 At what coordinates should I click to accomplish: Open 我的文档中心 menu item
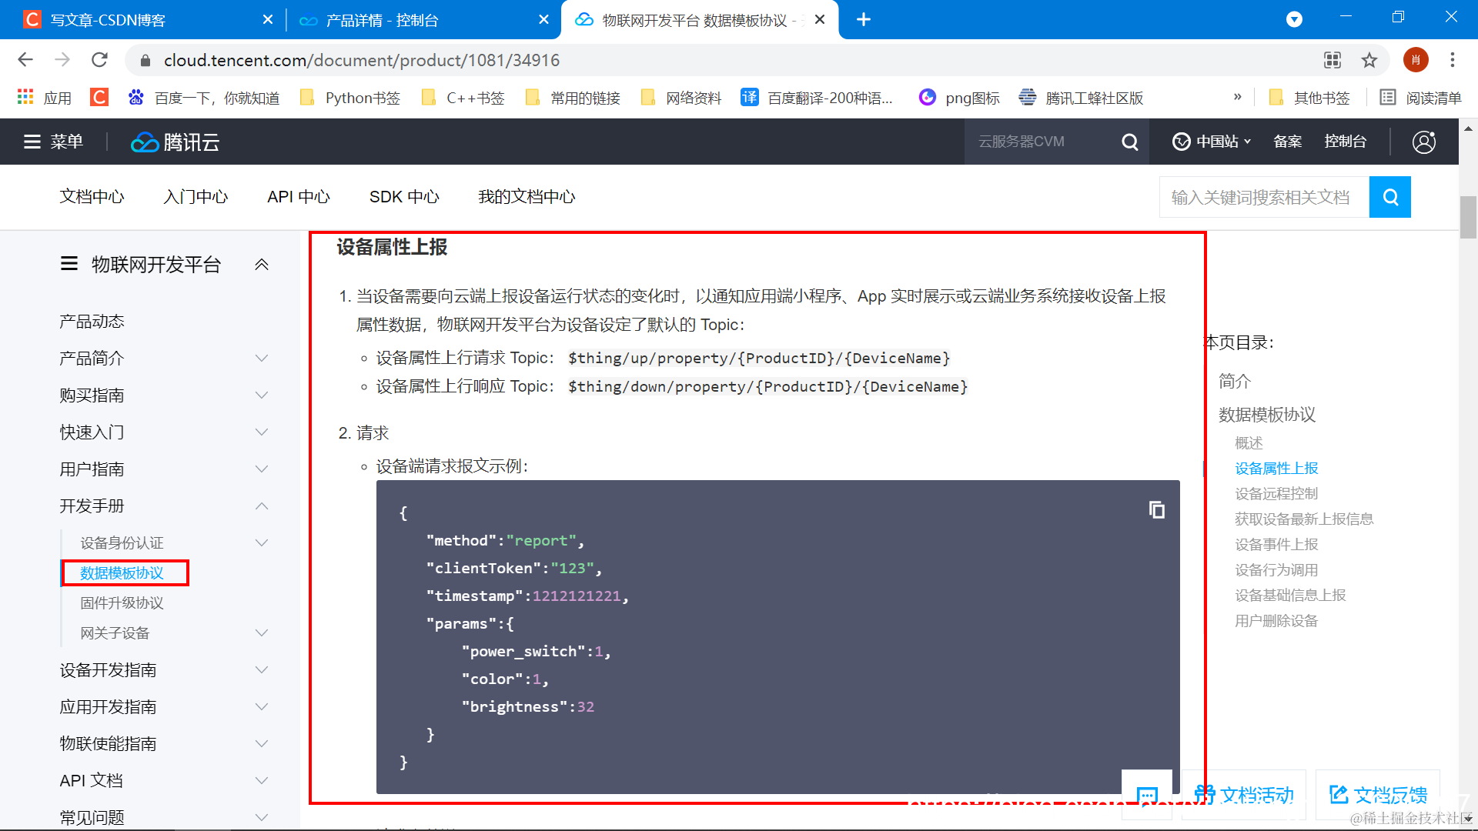coord(527,197)
